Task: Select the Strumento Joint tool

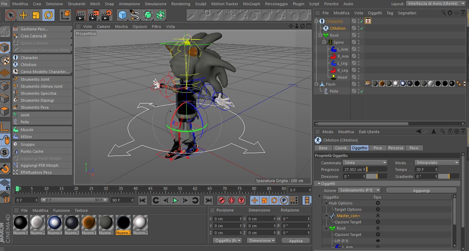Action: click(35, 79)
